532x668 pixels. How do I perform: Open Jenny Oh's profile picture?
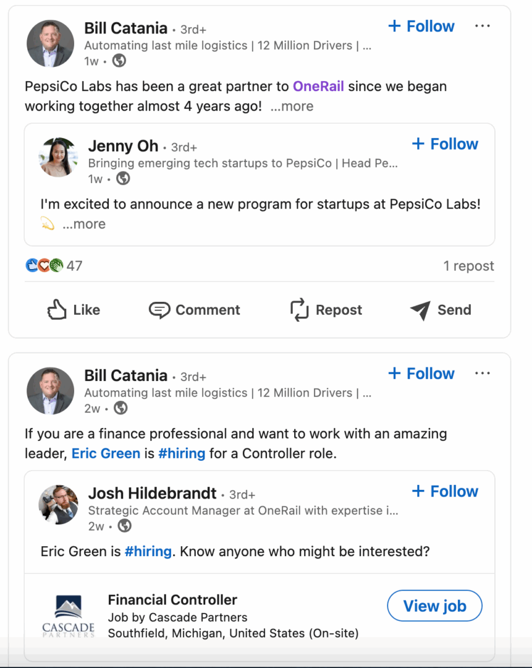tap(59, 157)
